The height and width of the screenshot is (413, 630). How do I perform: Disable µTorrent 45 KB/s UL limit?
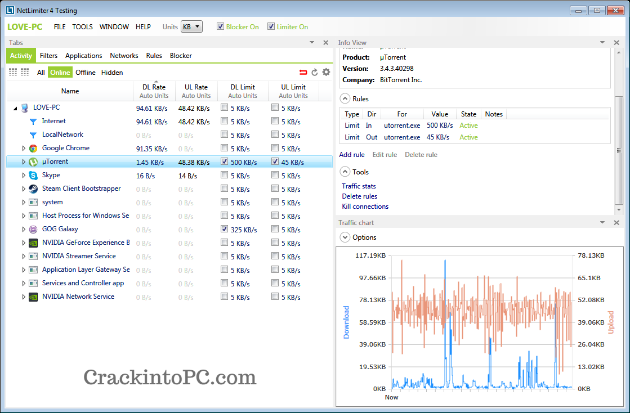(x=275, y=161)
